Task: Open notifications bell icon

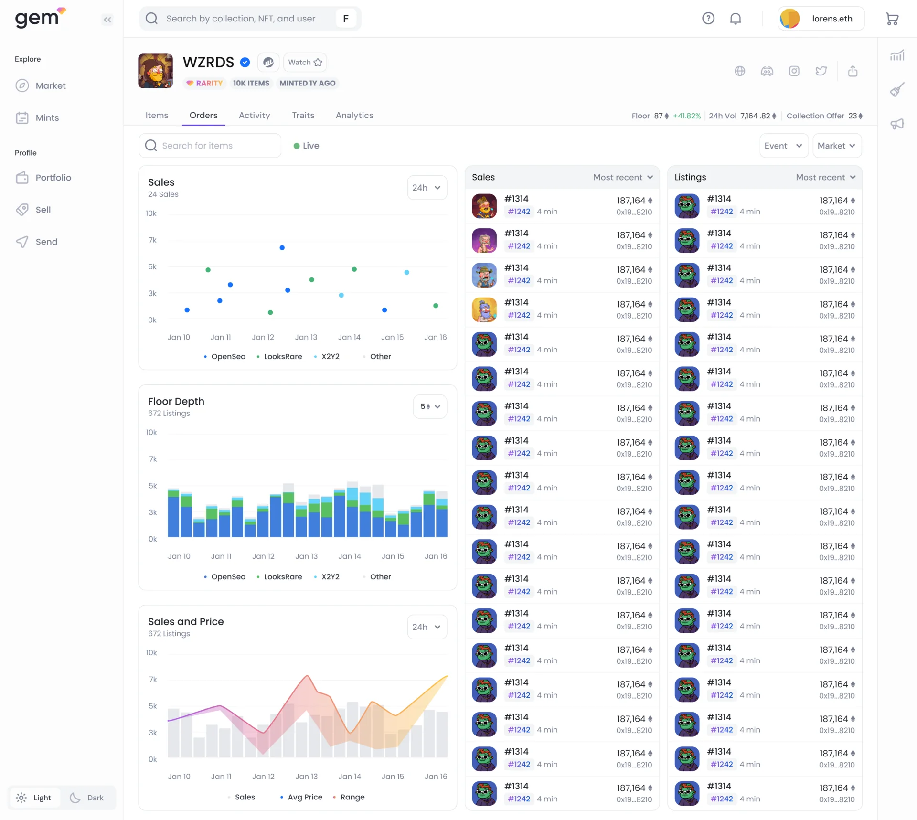Action: pyautogui.click(x=736, y=19)
